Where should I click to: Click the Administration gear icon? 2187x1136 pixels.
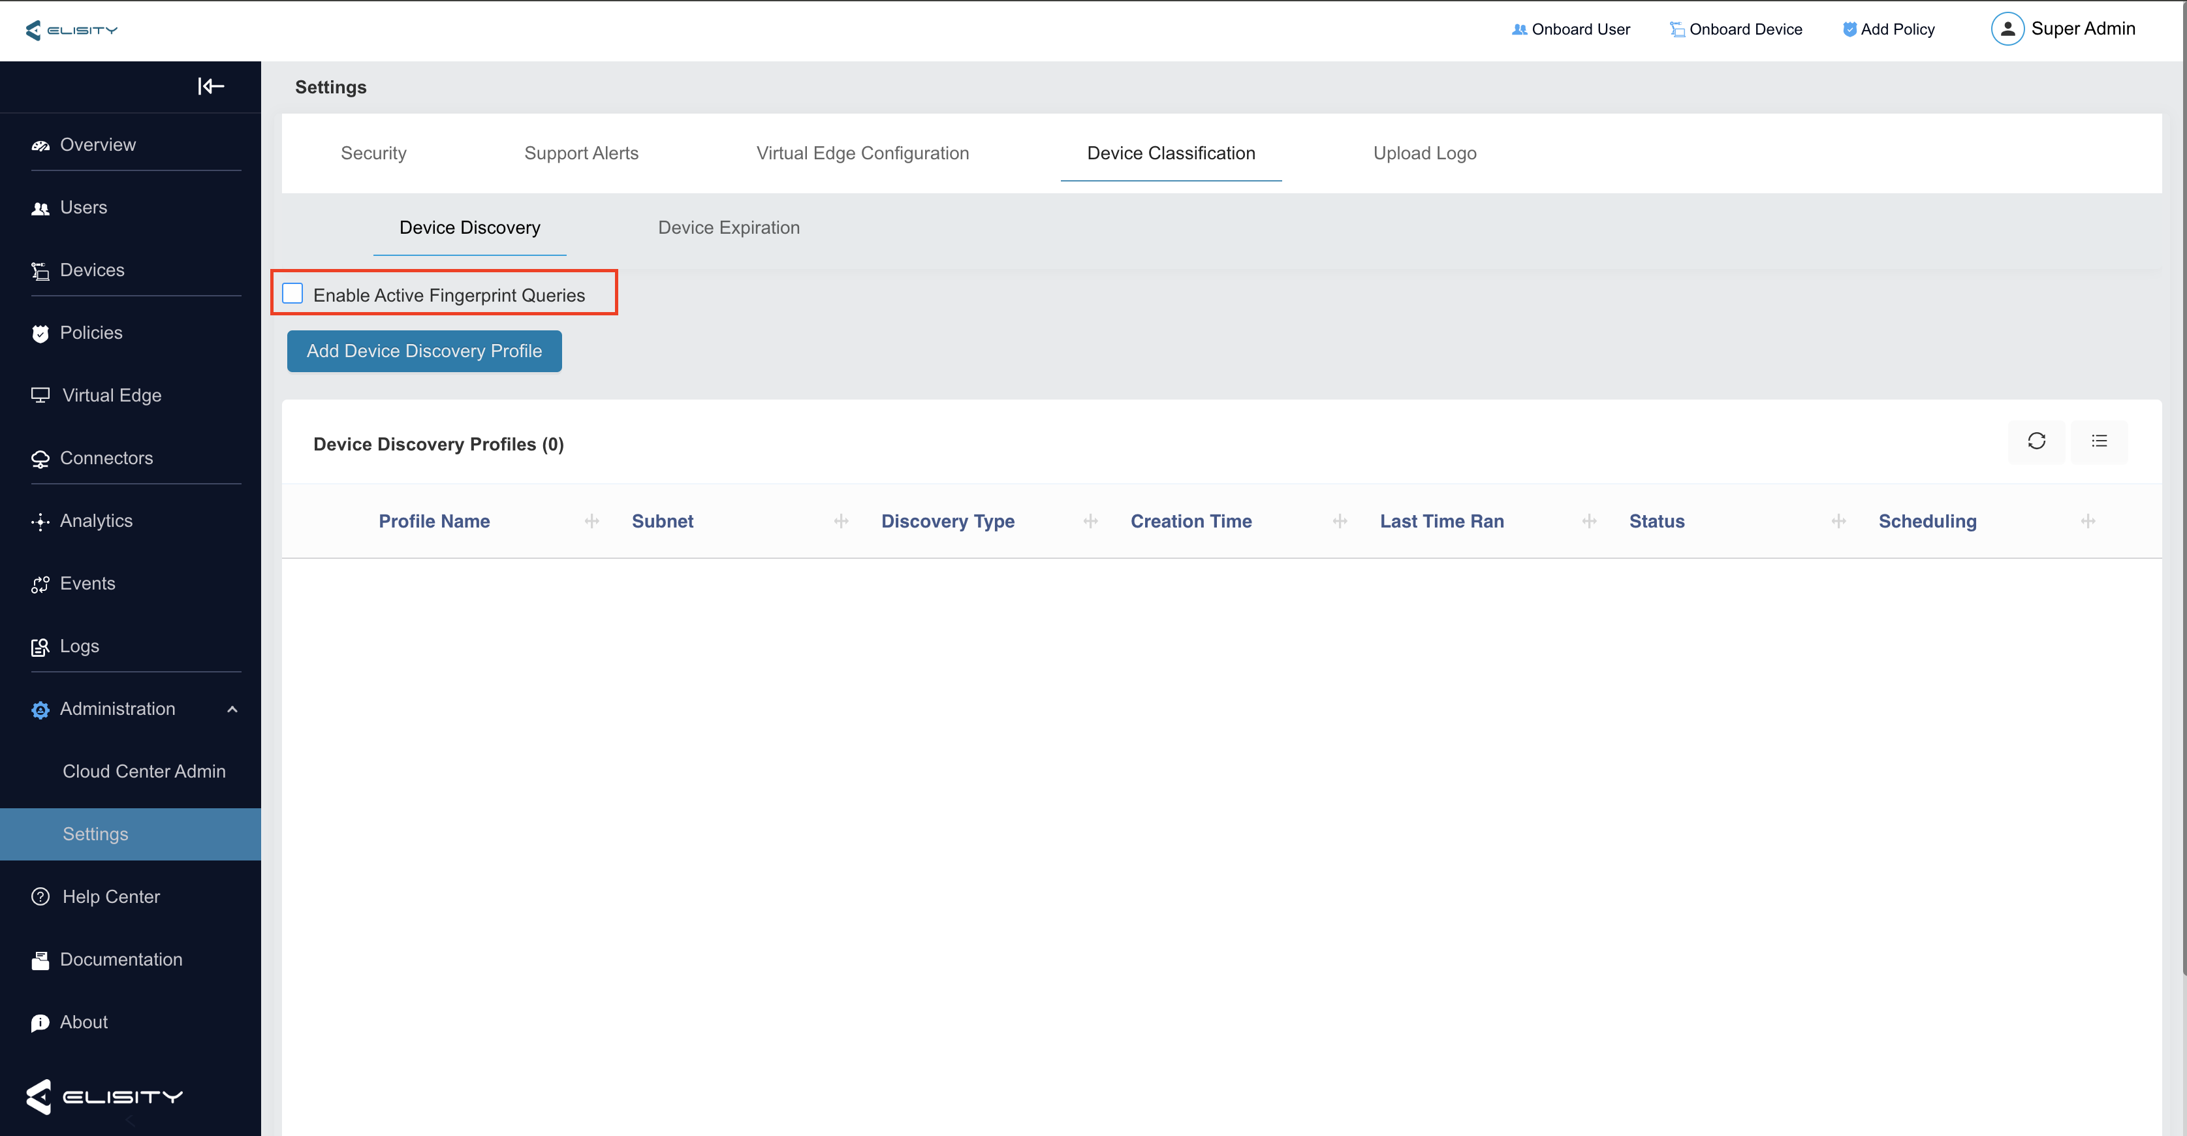point(40,710)
